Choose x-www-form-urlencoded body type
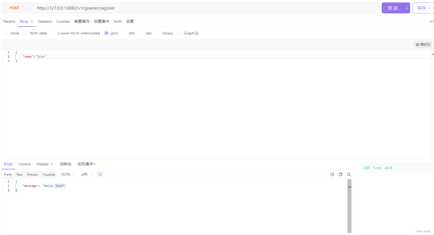Image resolution: width=434 pixels, height=235 pixels. pyautogui.click(x=54, y=33)
